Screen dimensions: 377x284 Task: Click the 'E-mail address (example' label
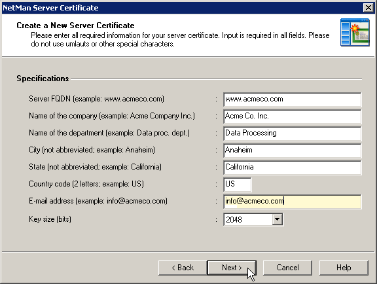point(98,201)
